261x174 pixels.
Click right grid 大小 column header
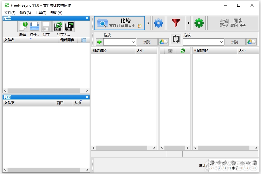pyautogui.click(x=248, y=51)
